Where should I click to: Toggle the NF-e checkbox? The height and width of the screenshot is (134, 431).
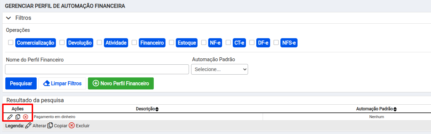204,42
